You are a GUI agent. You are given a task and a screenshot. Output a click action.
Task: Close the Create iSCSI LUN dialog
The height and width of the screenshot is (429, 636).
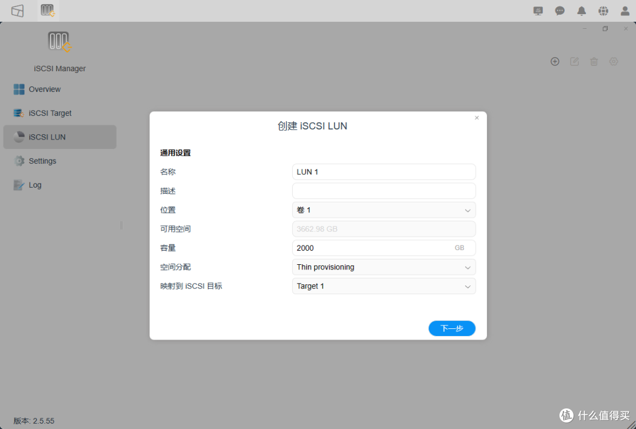[476, 118]
